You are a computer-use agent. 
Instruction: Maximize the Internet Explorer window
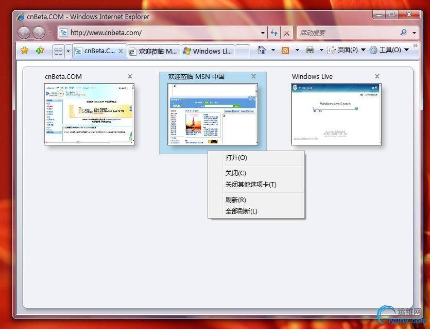click(x=392, y=14)
